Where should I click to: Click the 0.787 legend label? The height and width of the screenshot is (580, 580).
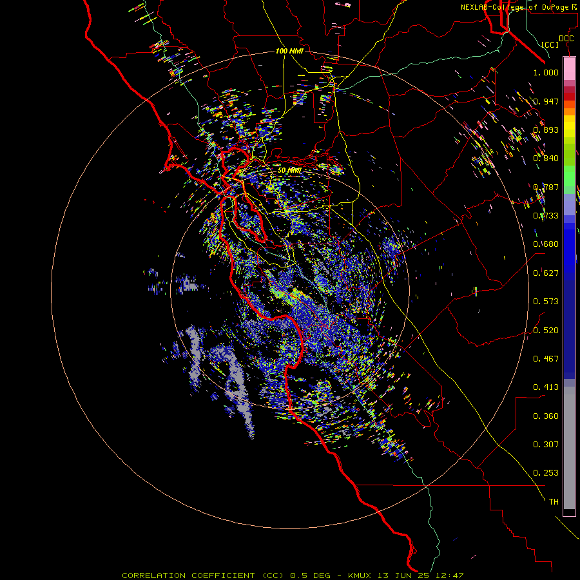pyautogui.click(x=546, y=187)
